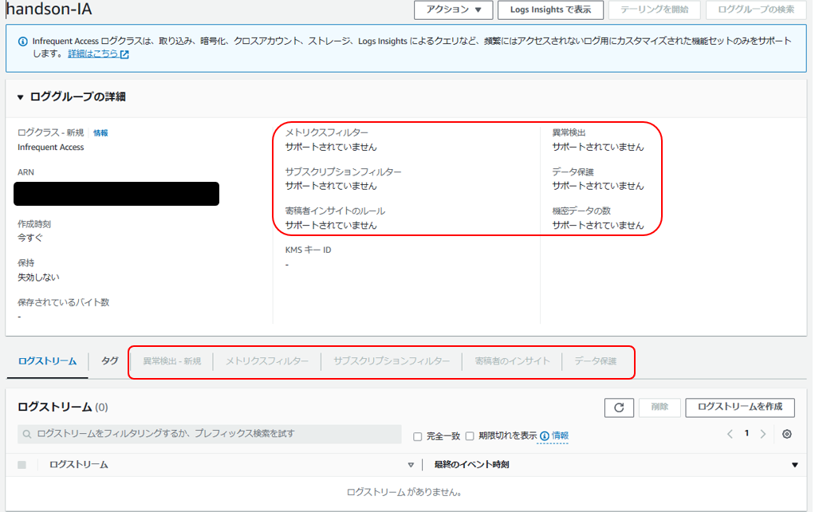The image size is (815, 512).
Task: Click the handson-IA page title
Action: pos(49,9)
